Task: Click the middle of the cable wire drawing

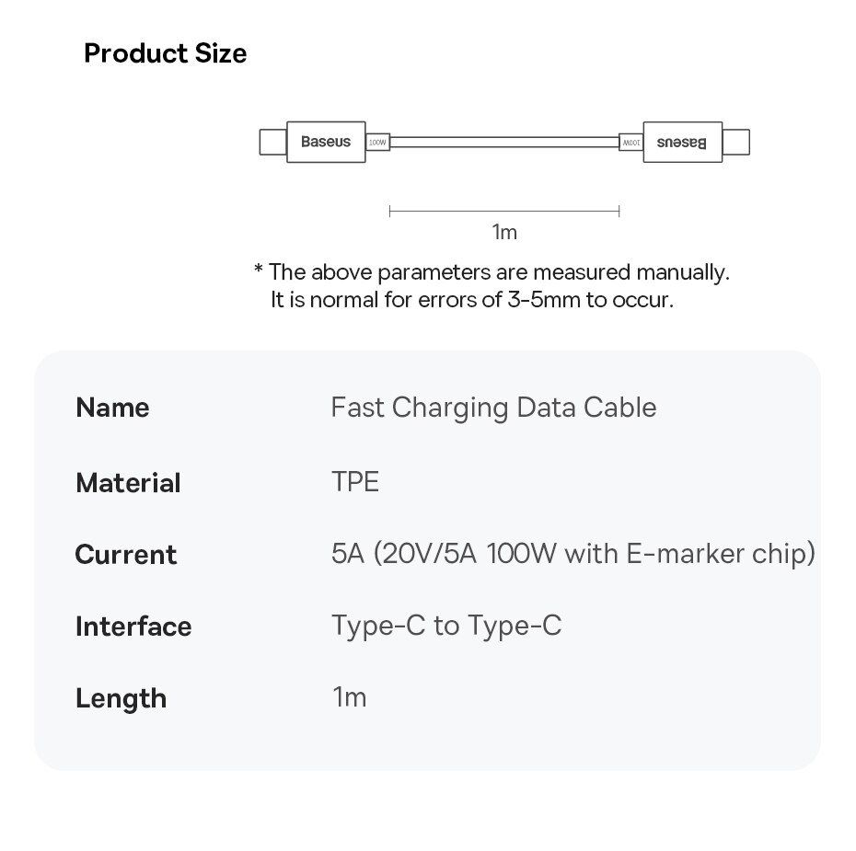Action: point(504,142)
